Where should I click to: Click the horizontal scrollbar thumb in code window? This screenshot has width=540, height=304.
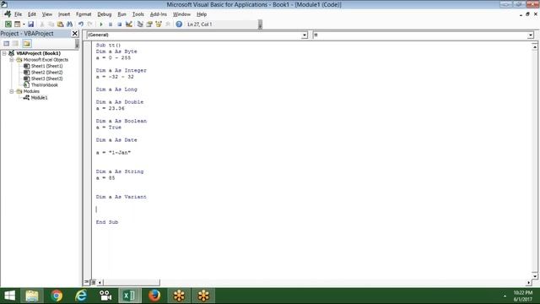[x=132, y=283]
